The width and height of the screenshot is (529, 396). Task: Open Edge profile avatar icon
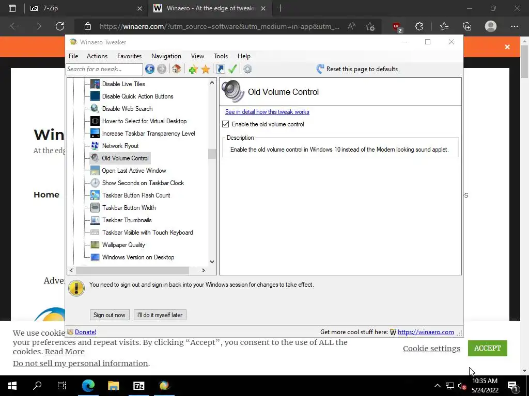tap(491, 26)
